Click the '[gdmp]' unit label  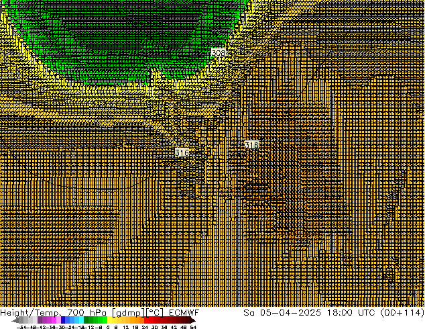[128, 313]
